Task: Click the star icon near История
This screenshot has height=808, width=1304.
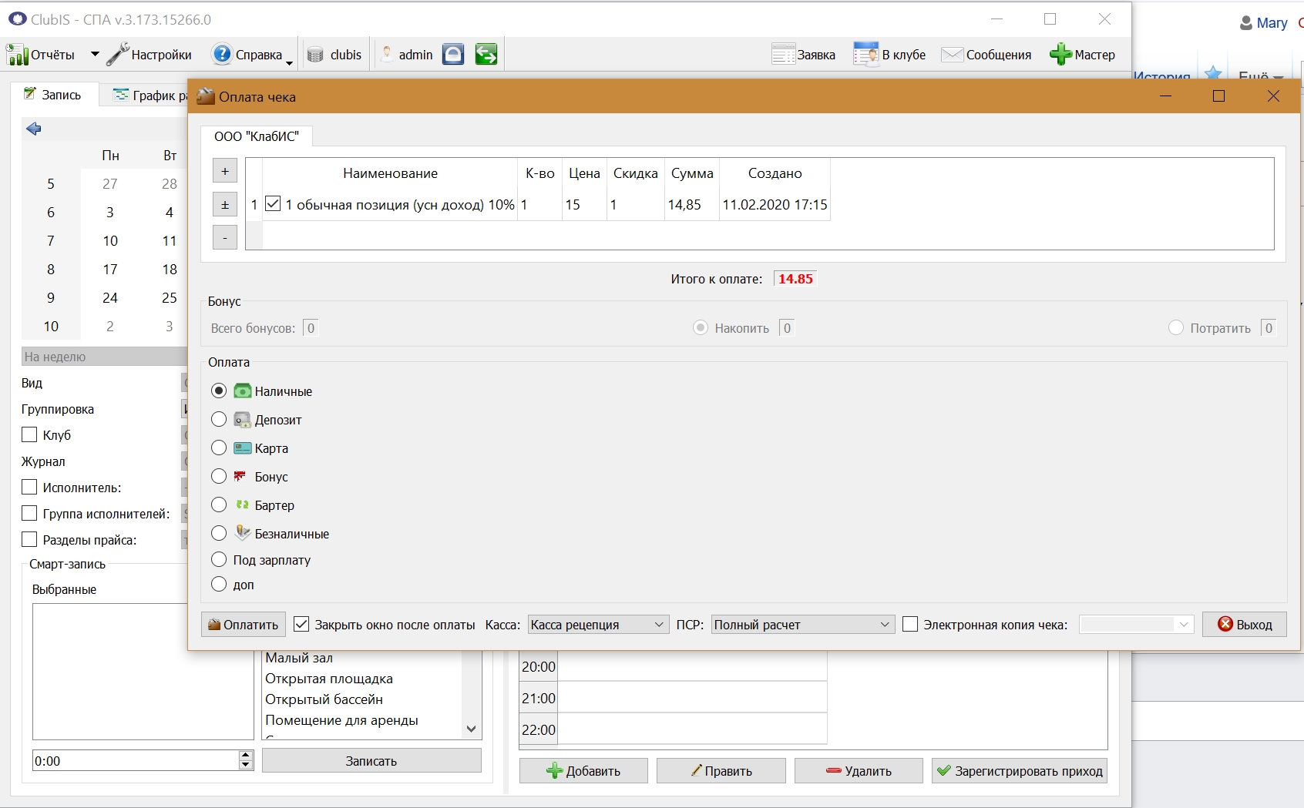Action: [1213, 74]
